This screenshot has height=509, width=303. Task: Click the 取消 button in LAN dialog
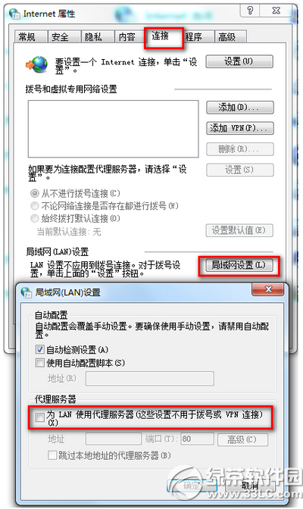[x=250, y=486]
